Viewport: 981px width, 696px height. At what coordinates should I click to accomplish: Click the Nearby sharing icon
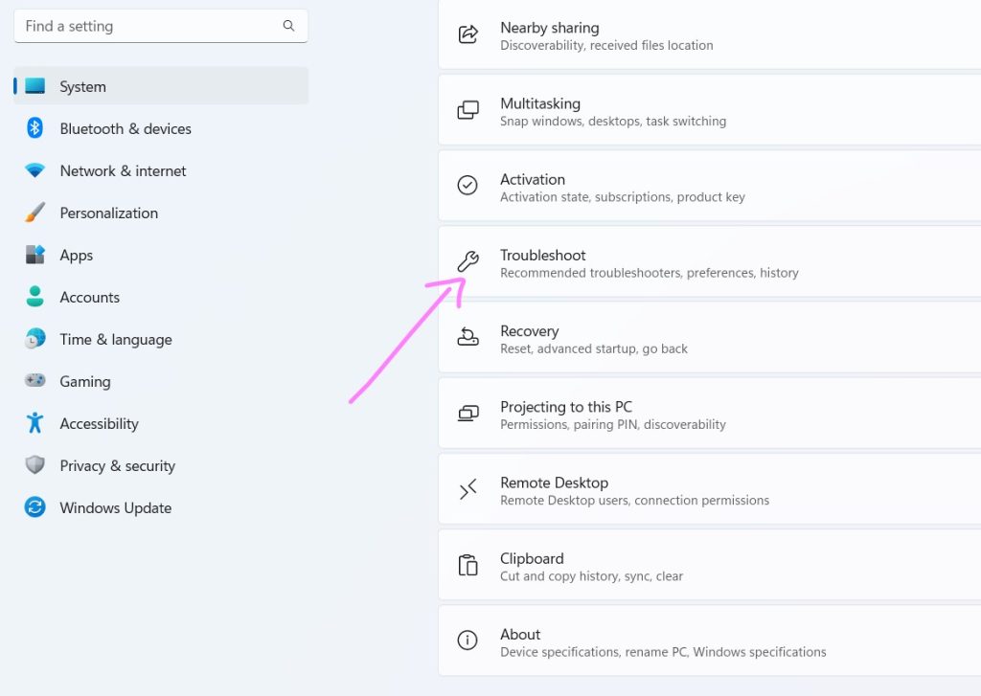click(x=468, y=34)
